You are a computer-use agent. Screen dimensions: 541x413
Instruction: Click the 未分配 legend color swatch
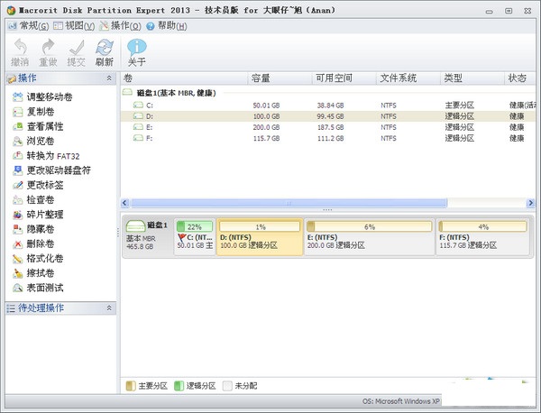(227, 386)
